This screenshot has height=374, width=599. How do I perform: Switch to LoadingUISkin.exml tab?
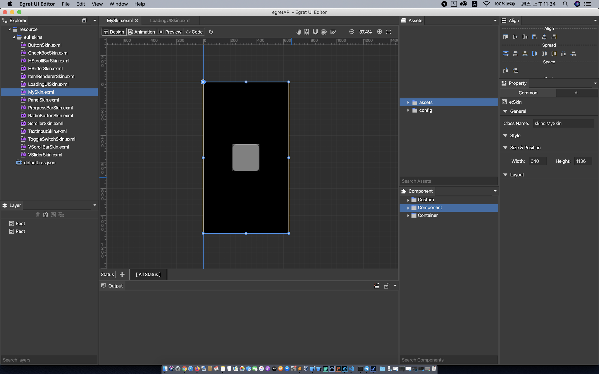click(170, 20)
